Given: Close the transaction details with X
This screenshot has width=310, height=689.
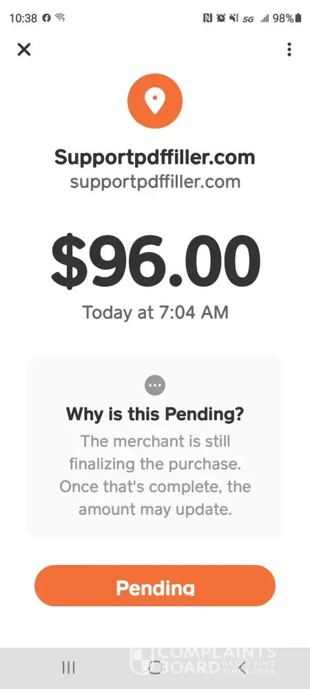Looking at the screenshot, I should 24,50.
